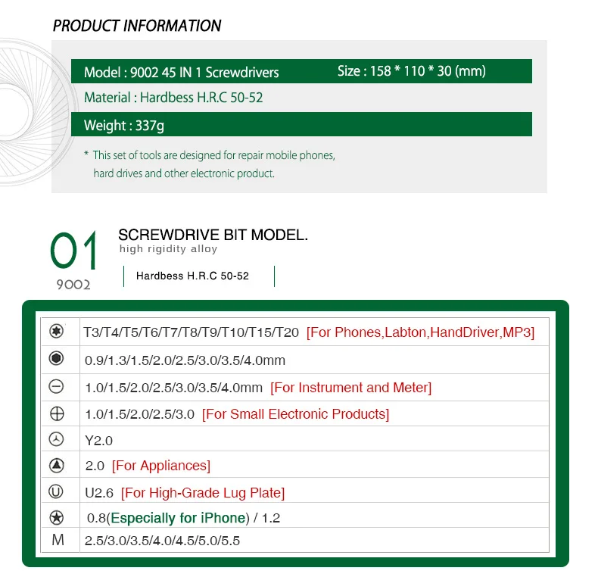The width and height of the screenshot is (598, 577).
Task: Click the green Especially for iPhone text
Action: point(178,518)
